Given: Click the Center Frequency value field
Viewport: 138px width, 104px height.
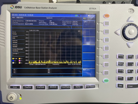Looking at the screenshot, I should 31,21.
